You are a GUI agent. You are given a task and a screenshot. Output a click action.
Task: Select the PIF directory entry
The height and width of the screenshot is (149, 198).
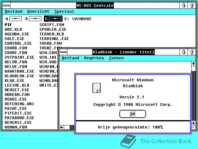8,25
